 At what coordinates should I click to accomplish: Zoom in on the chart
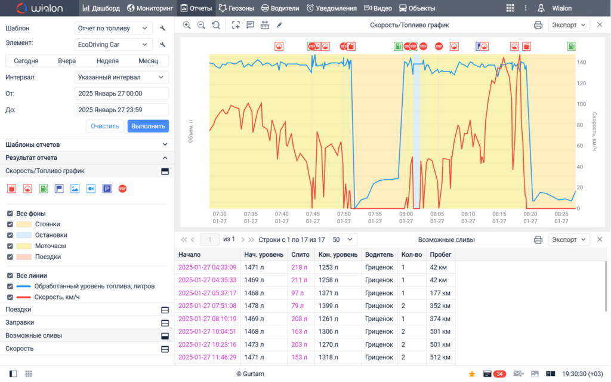(x=187, y=25)
